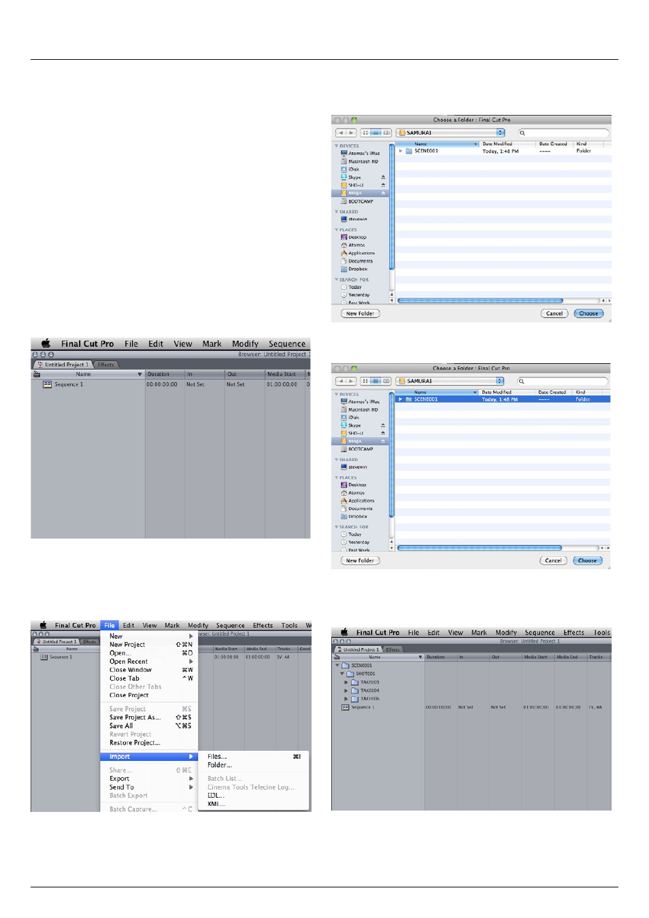This screenshot has width=649, height=918.
Task: Click Cancel in the lower folder dialog
Action: pyautogui.click(x=553, y=560)
